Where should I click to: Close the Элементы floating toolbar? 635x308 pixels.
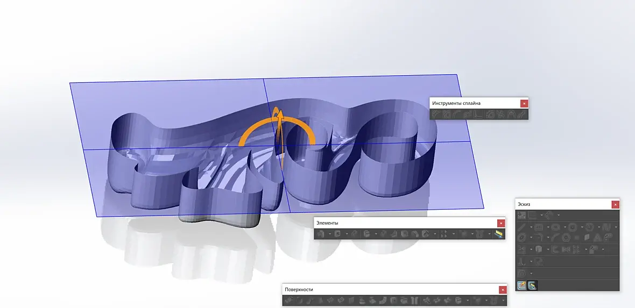click(502, 223)
